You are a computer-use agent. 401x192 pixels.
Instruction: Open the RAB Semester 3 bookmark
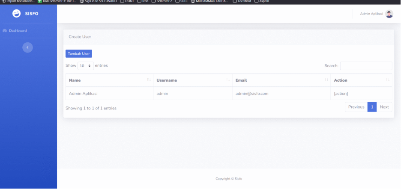pos(58,1)
